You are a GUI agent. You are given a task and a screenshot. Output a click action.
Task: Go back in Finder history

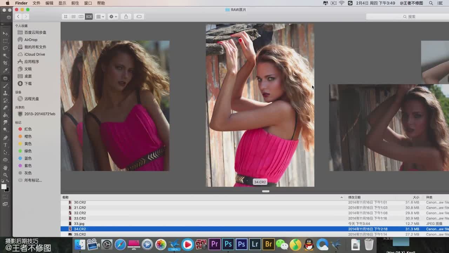click(x=18, y=17)
